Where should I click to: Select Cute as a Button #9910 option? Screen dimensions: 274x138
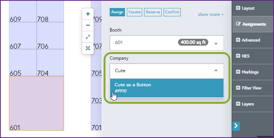[x=167, y=88]
